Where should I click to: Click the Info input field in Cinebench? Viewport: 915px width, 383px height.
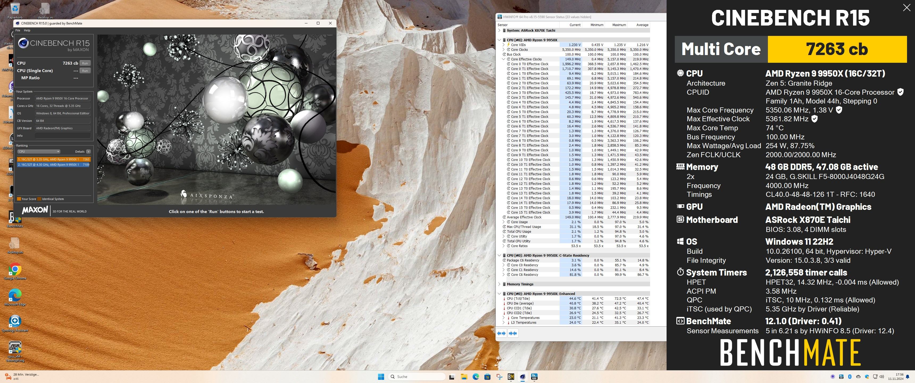63,136
